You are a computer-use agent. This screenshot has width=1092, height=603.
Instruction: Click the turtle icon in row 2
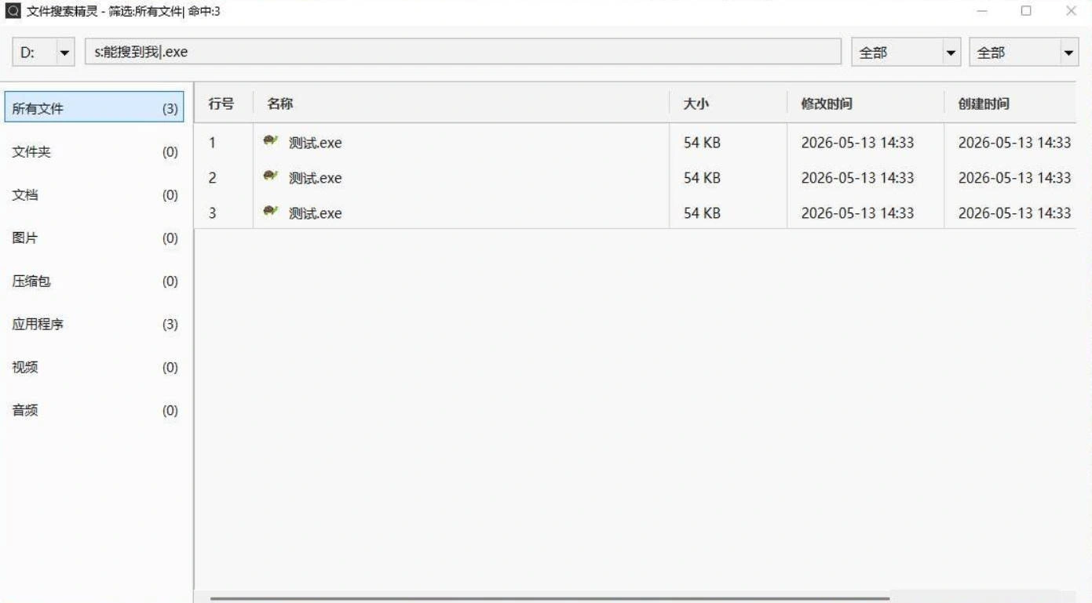tap(270, 176)
